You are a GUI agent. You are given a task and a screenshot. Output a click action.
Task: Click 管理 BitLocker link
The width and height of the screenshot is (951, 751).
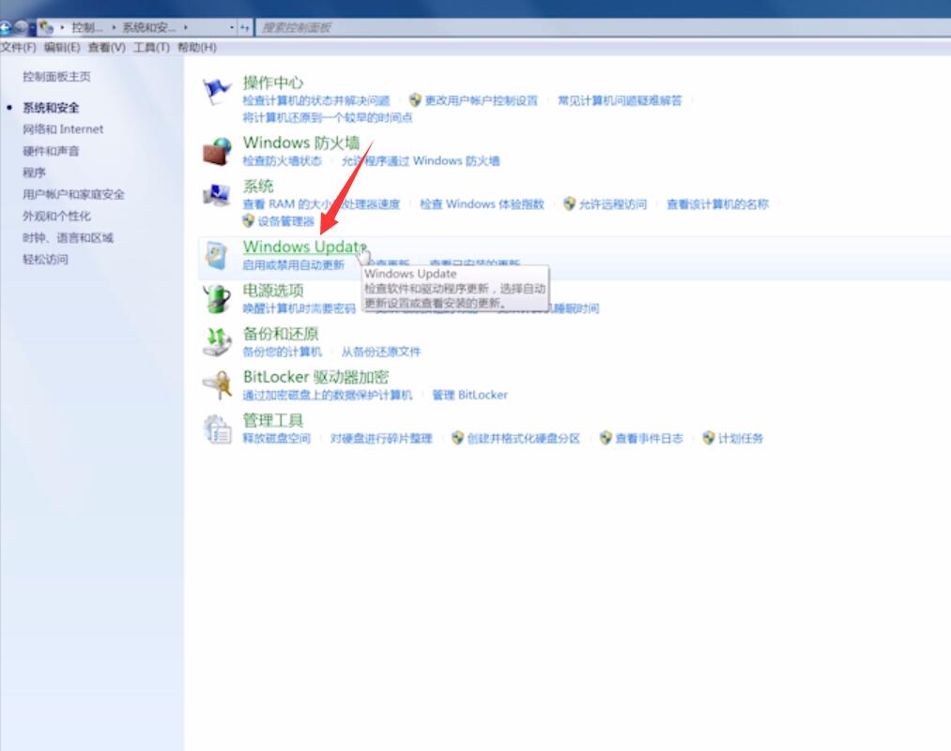pyautogui.click(x=469, y=395)
